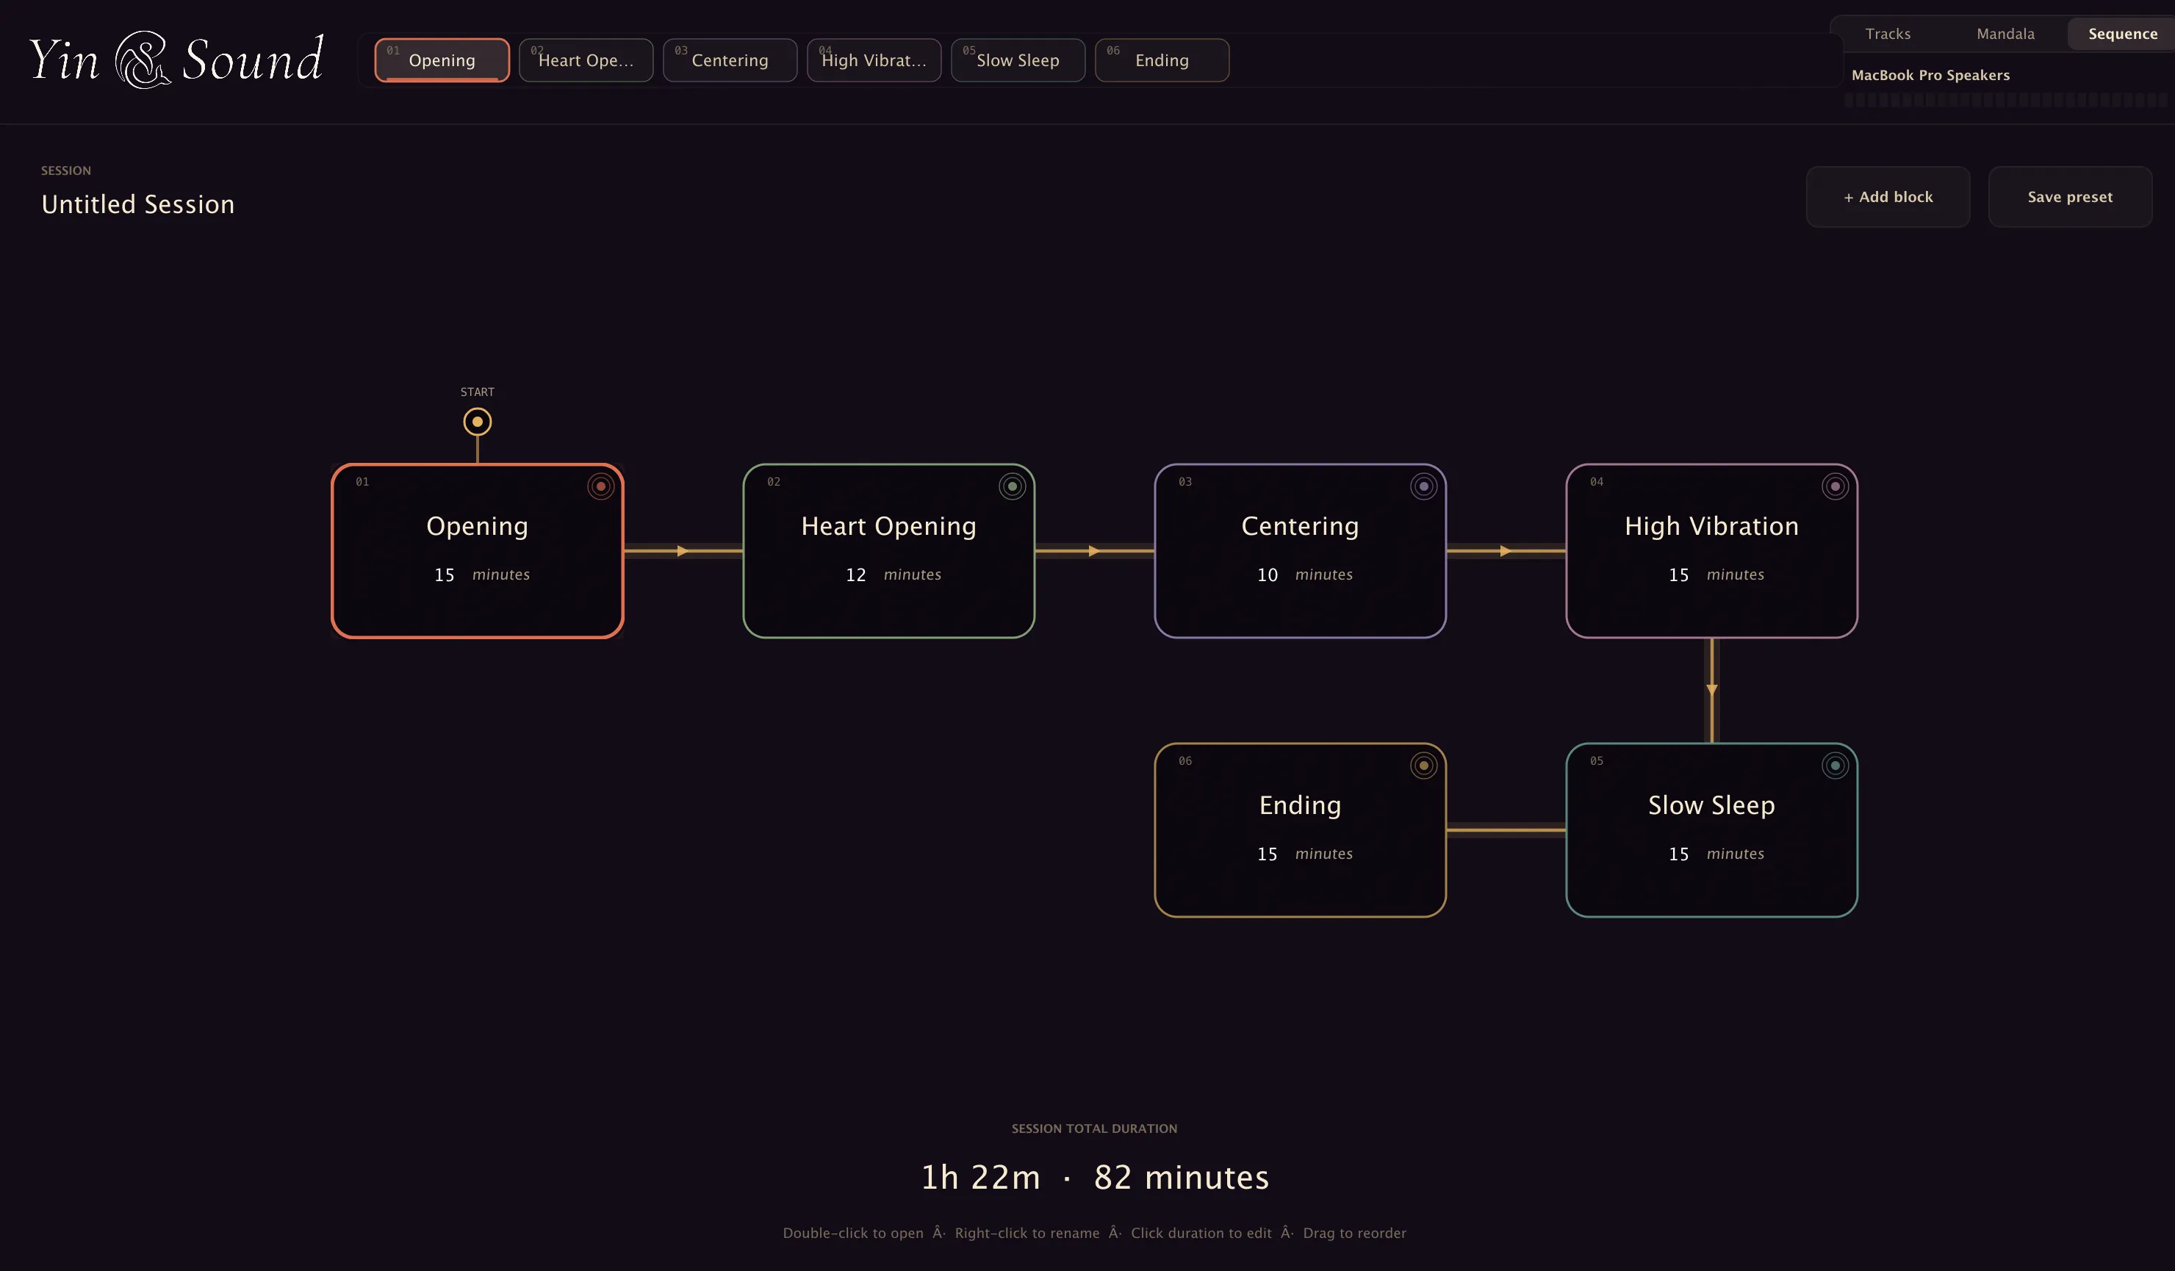This screenshot has height=1271, width=2175.
Task: Select the High Vibrat… tab
Action: coord(874,60)
